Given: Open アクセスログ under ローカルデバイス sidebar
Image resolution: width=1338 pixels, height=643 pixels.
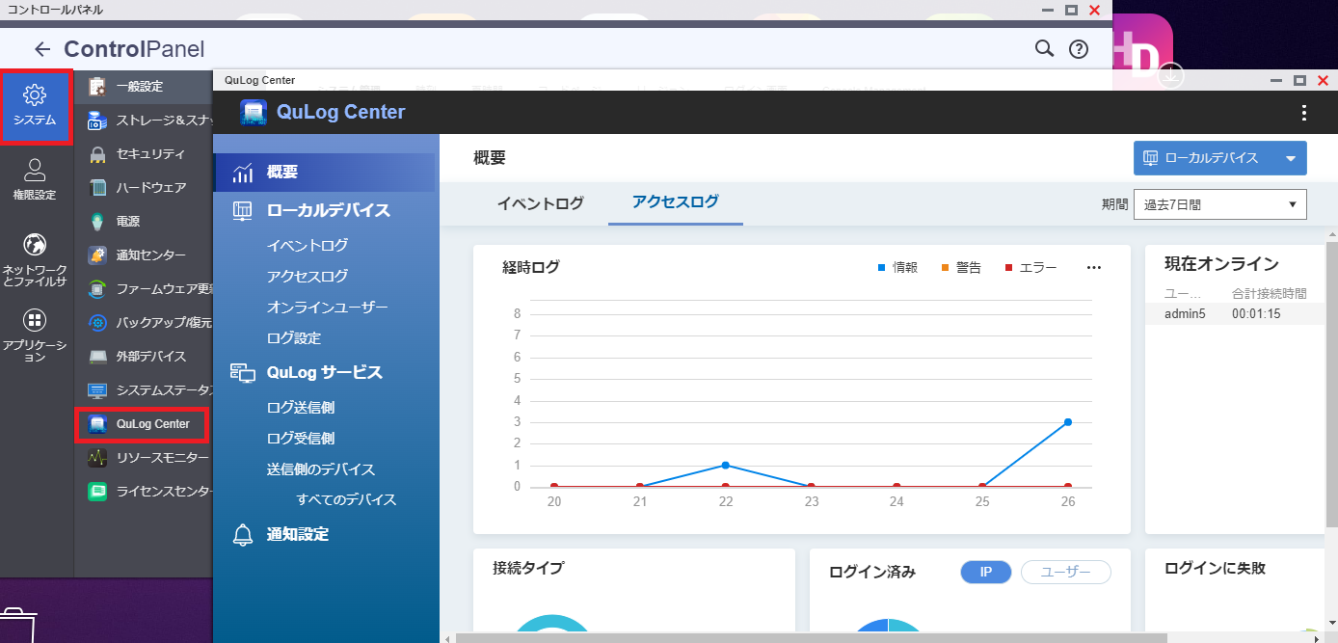Looking at the screenshot, I should [x=308, y=277].
